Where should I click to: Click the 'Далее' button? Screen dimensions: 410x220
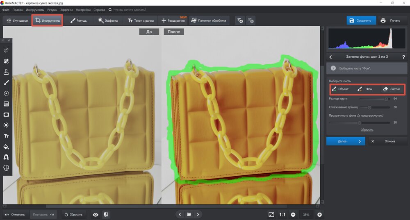pyautogui.click(x=345, y=141)
